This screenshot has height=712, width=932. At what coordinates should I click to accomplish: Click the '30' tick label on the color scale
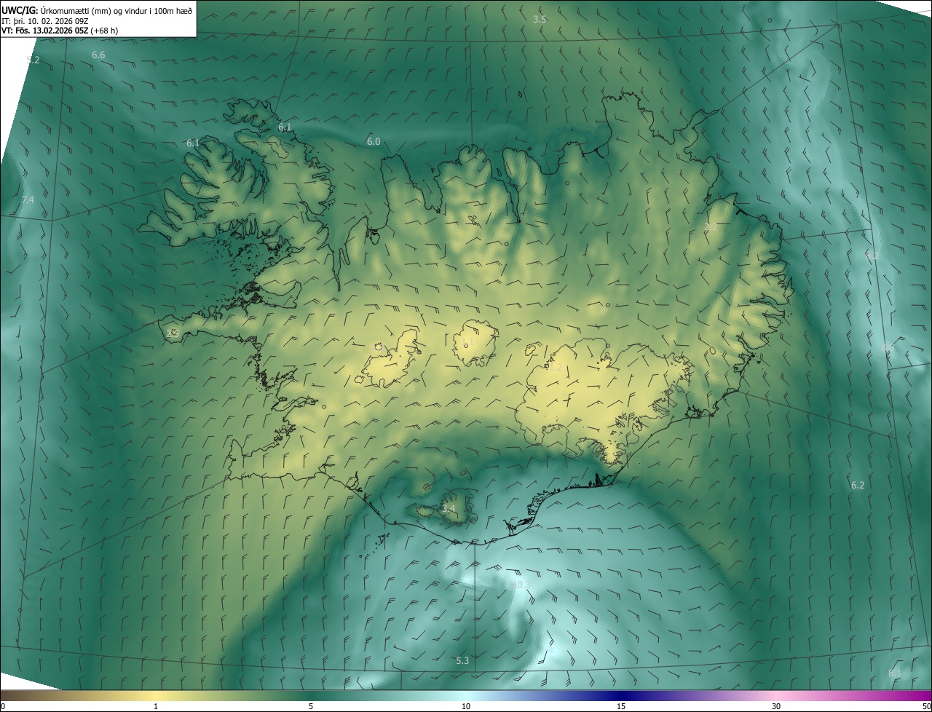point(776,707)
